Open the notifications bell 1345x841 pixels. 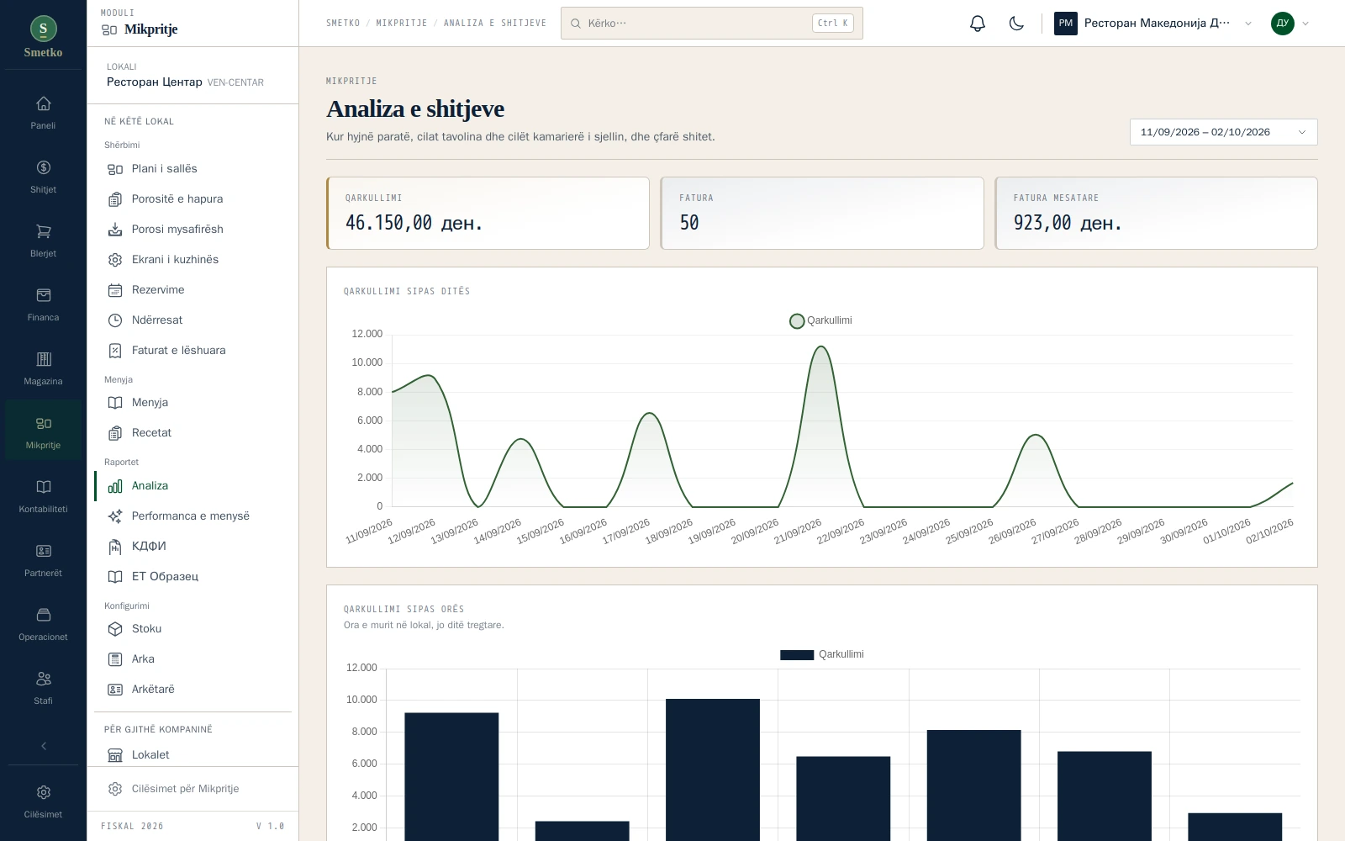(977, 24)
